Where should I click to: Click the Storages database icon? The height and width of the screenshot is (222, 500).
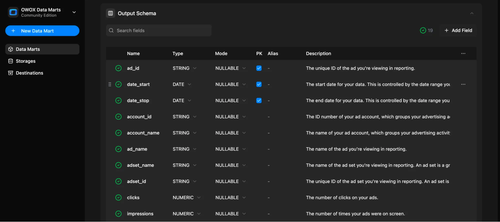tap(11, 61)
